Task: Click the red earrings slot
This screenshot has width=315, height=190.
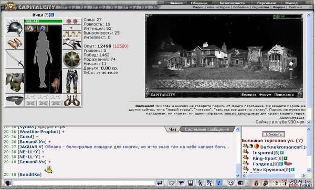Action: (72, 21)
